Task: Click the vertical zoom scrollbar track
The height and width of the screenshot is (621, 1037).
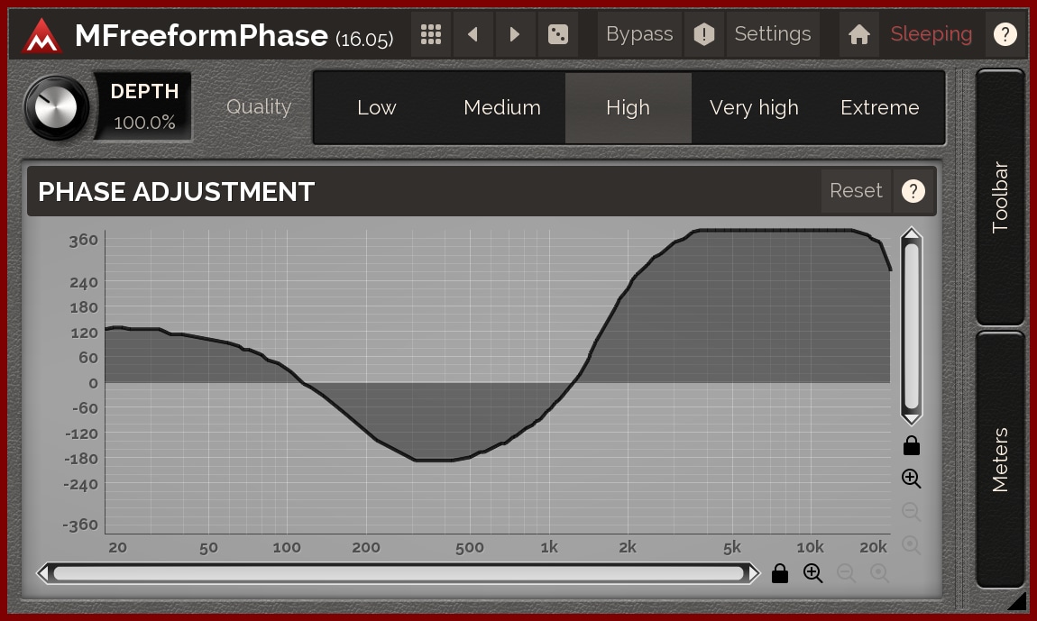Action: tap(912, 326)
